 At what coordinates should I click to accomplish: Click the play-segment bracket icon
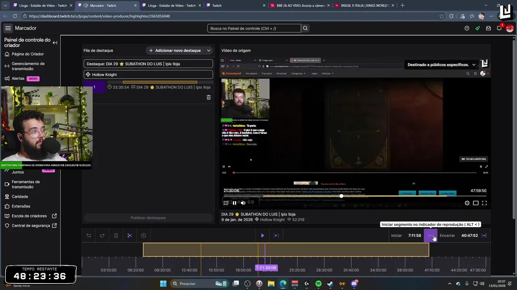click(276, 236)
